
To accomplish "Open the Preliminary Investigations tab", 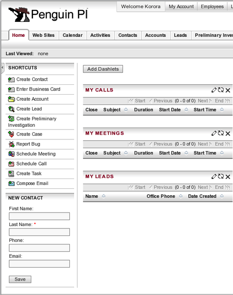I will [212, 35].
